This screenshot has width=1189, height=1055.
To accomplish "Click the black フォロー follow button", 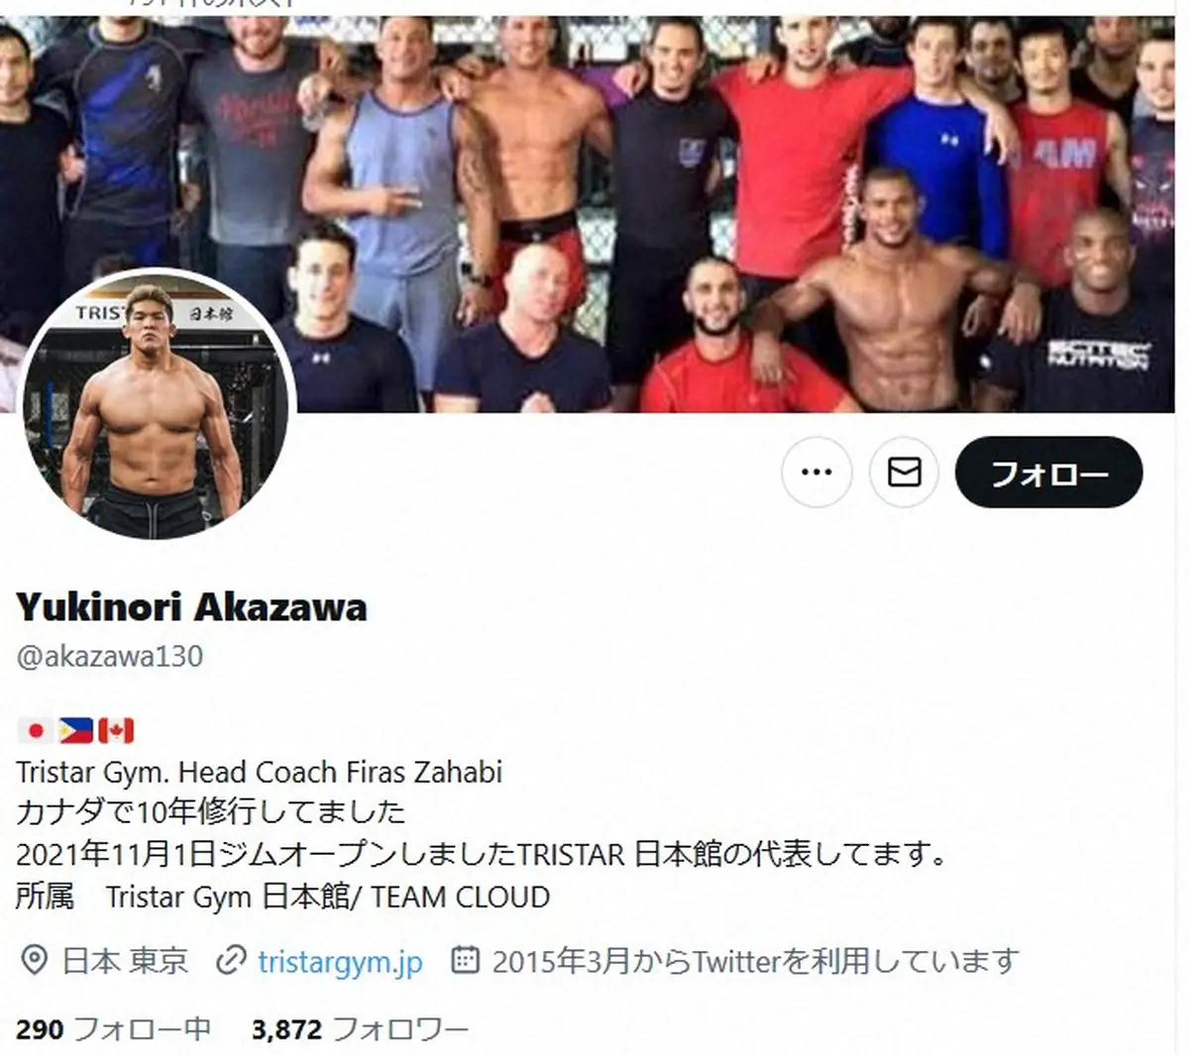I will click(x=1049, y=473).
